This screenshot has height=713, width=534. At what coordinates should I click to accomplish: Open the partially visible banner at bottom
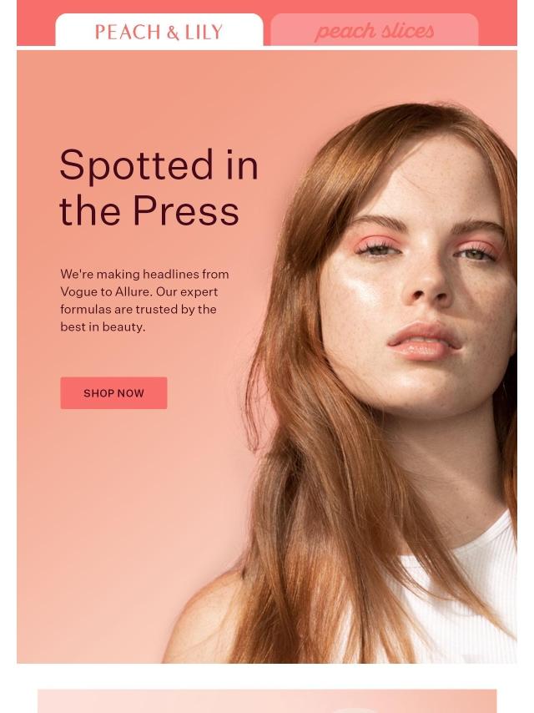267,700
